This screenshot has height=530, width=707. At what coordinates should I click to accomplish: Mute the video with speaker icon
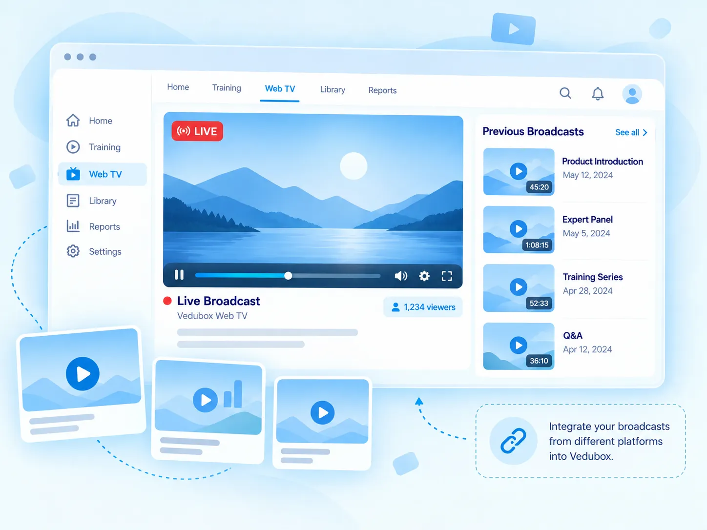401,276
